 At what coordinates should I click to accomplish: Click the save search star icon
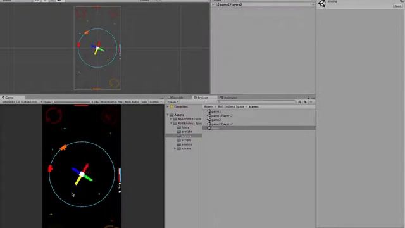[x=311, y=102]
